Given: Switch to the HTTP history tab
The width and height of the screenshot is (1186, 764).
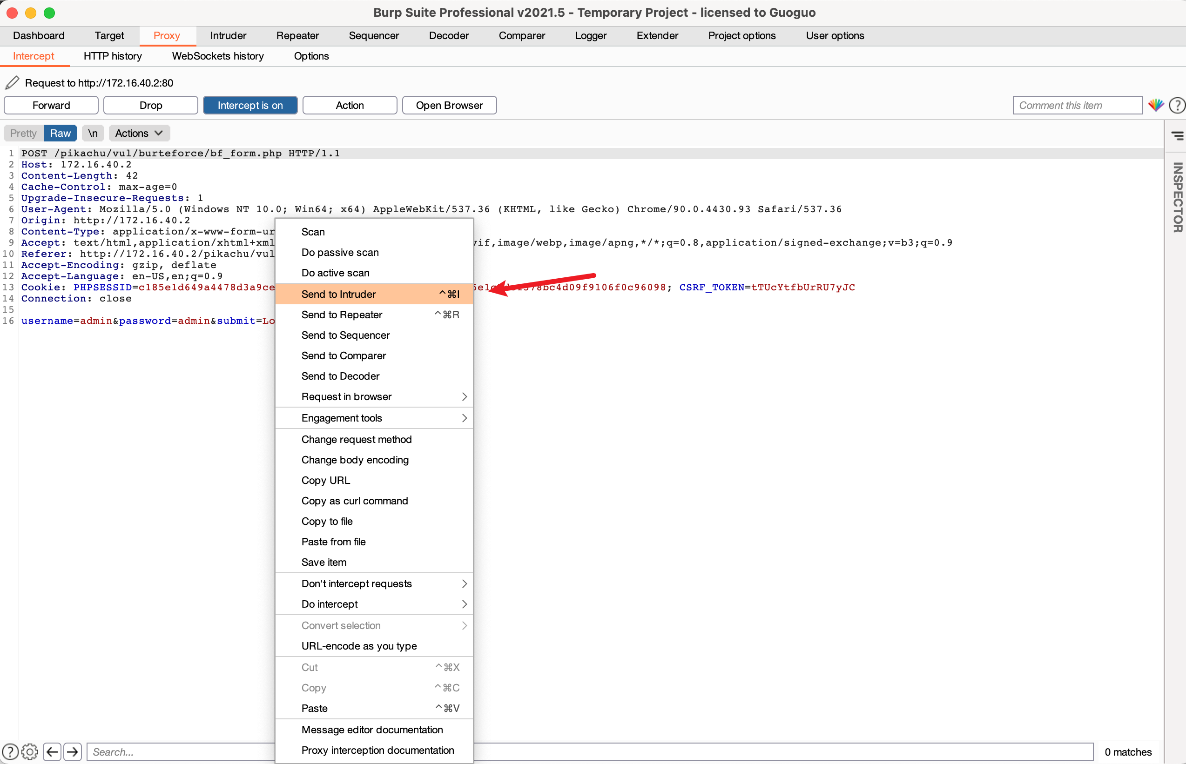Looking at the screenshot, I should (113, 56).
